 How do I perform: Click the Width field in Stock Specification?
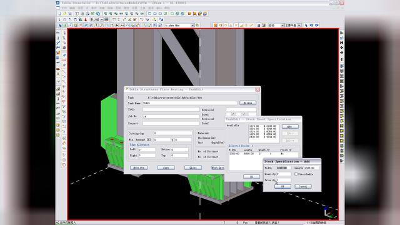coord(284,168)
